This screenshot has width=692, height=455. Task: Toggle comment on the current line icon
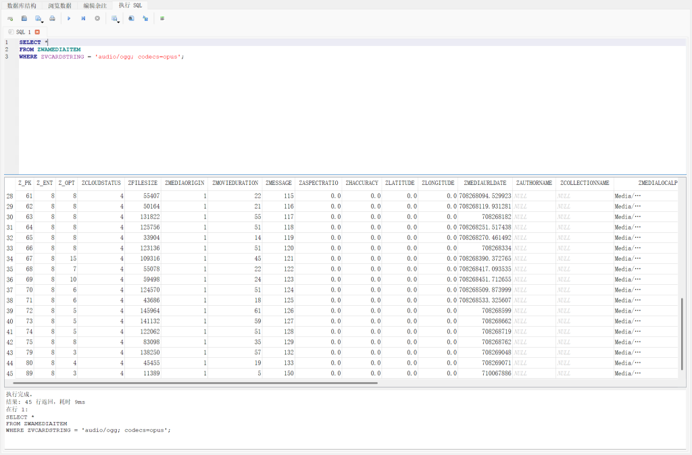pos(162,18)
